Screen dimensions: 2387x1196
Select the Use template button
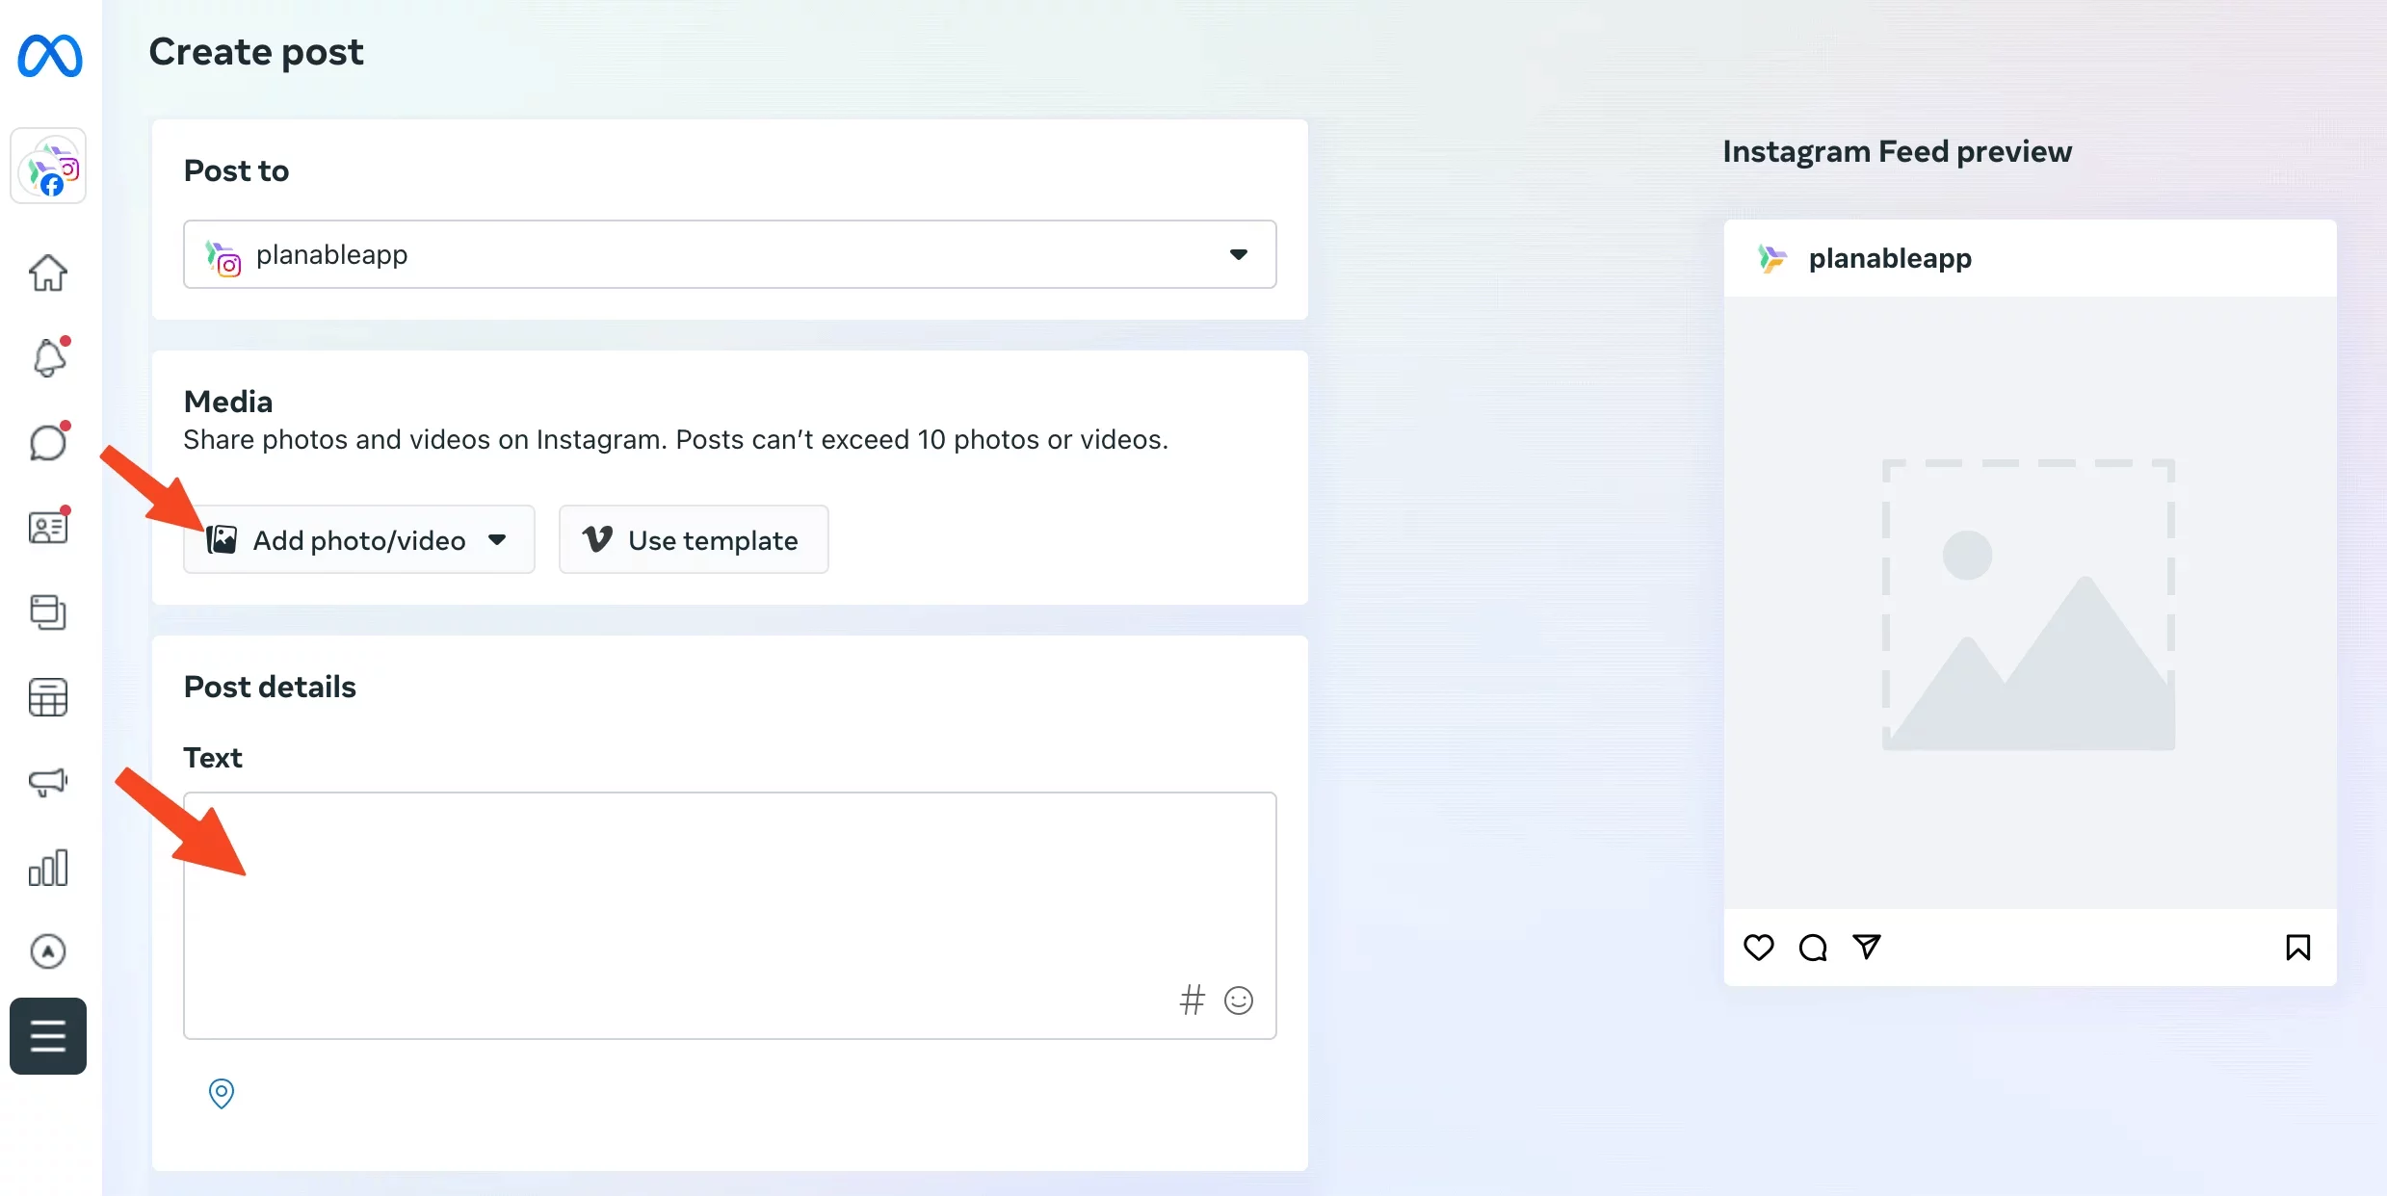(695, 538)
